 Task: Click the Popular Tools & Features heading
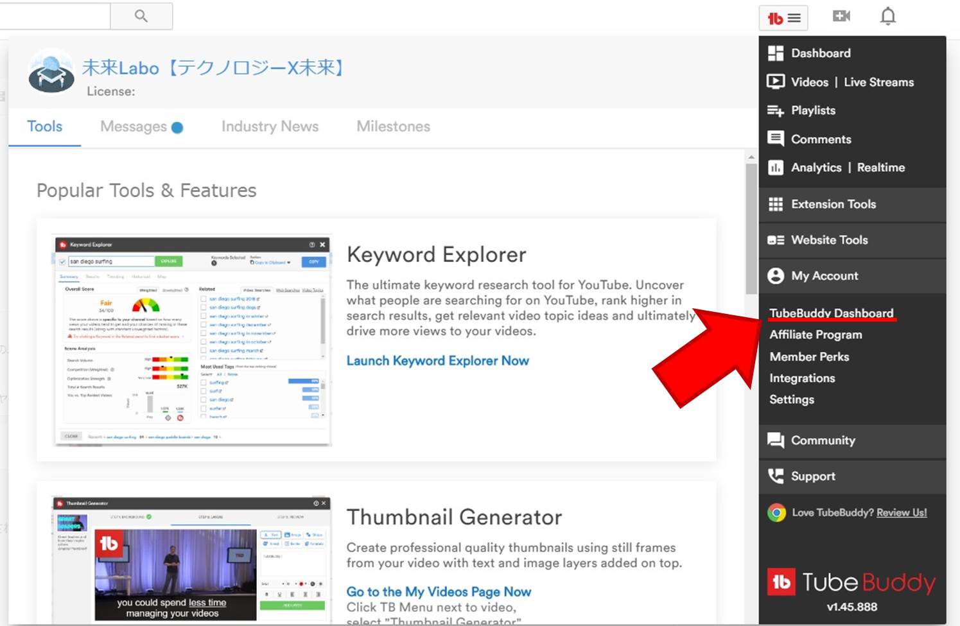coord(146,191)
